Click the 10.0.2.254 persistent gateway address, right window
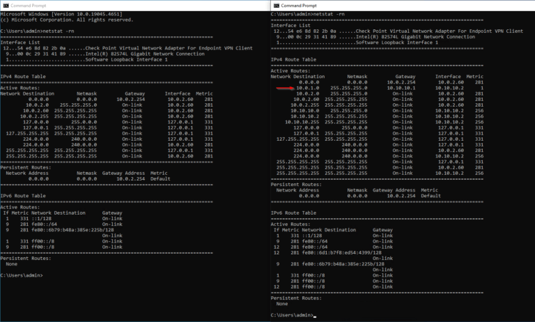 click(x=400, y=196)
